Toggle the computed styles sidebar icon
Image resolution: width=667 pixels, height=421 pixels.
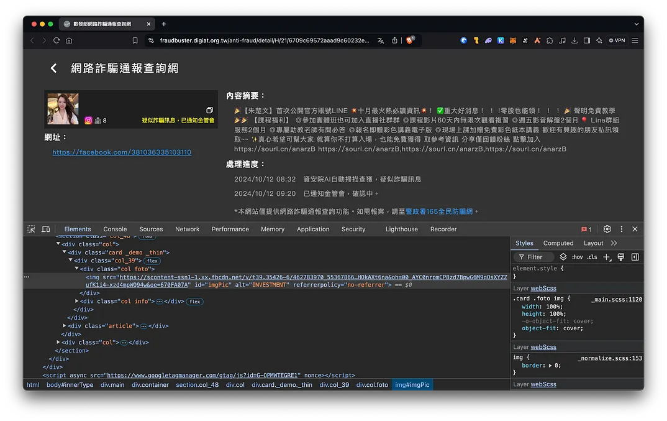635,257
